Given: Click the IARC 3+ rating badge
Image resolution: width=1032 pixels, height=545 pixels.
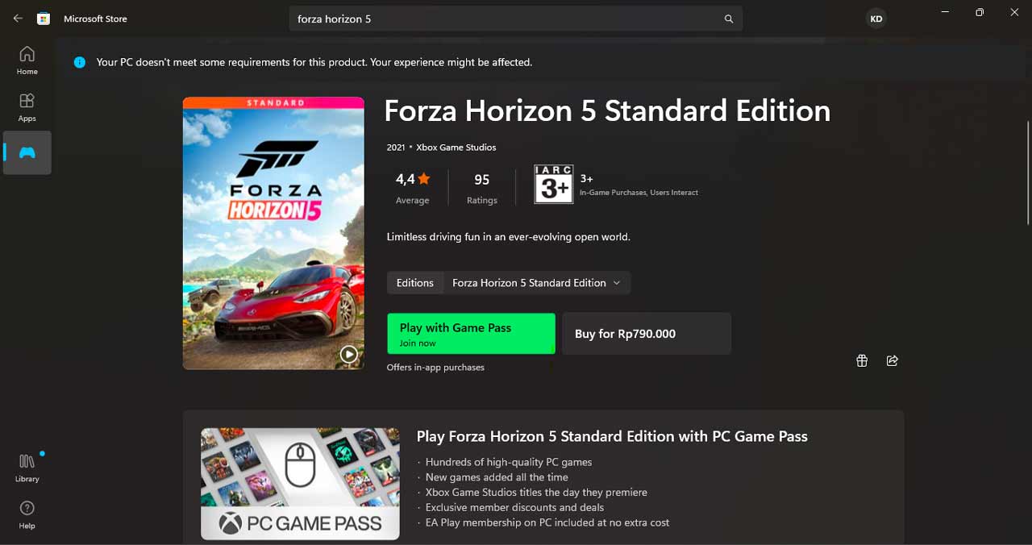Looking at the screenshot, I should coord(554,185).
